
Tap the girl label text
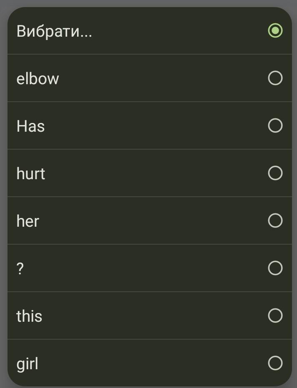tap(27, 364)
